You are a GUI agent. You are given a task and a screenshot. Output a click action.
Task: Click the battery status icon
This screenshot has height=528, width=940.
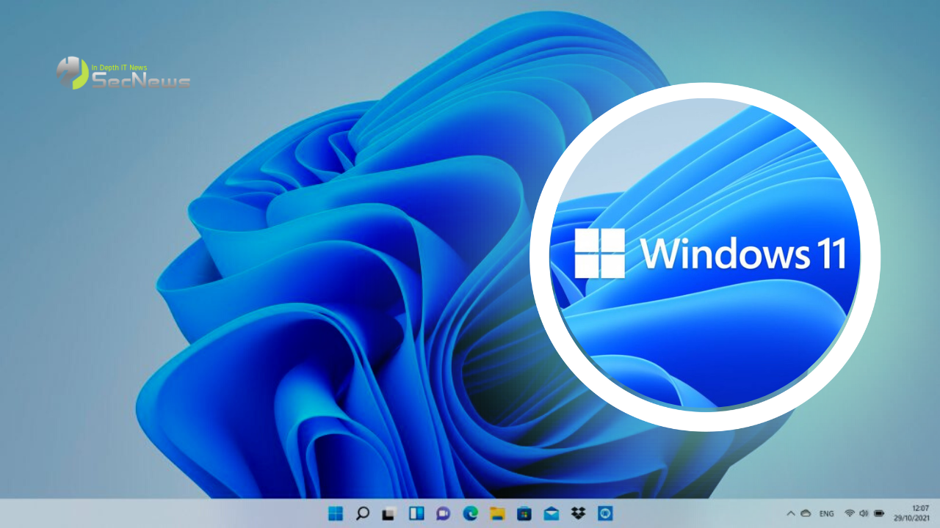coord(879,513)
